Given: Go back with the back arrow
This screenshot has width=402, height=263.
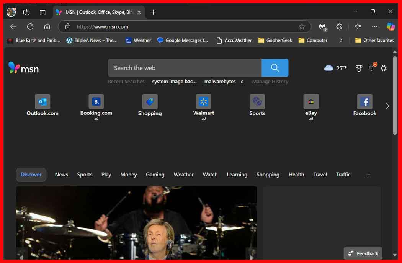Looking at the screenshot, I should click(x=13, y=26).
